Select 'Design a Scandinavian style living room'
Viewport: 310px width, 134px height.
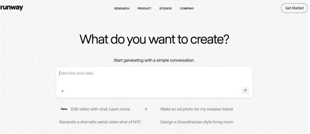tap(197, 122)
